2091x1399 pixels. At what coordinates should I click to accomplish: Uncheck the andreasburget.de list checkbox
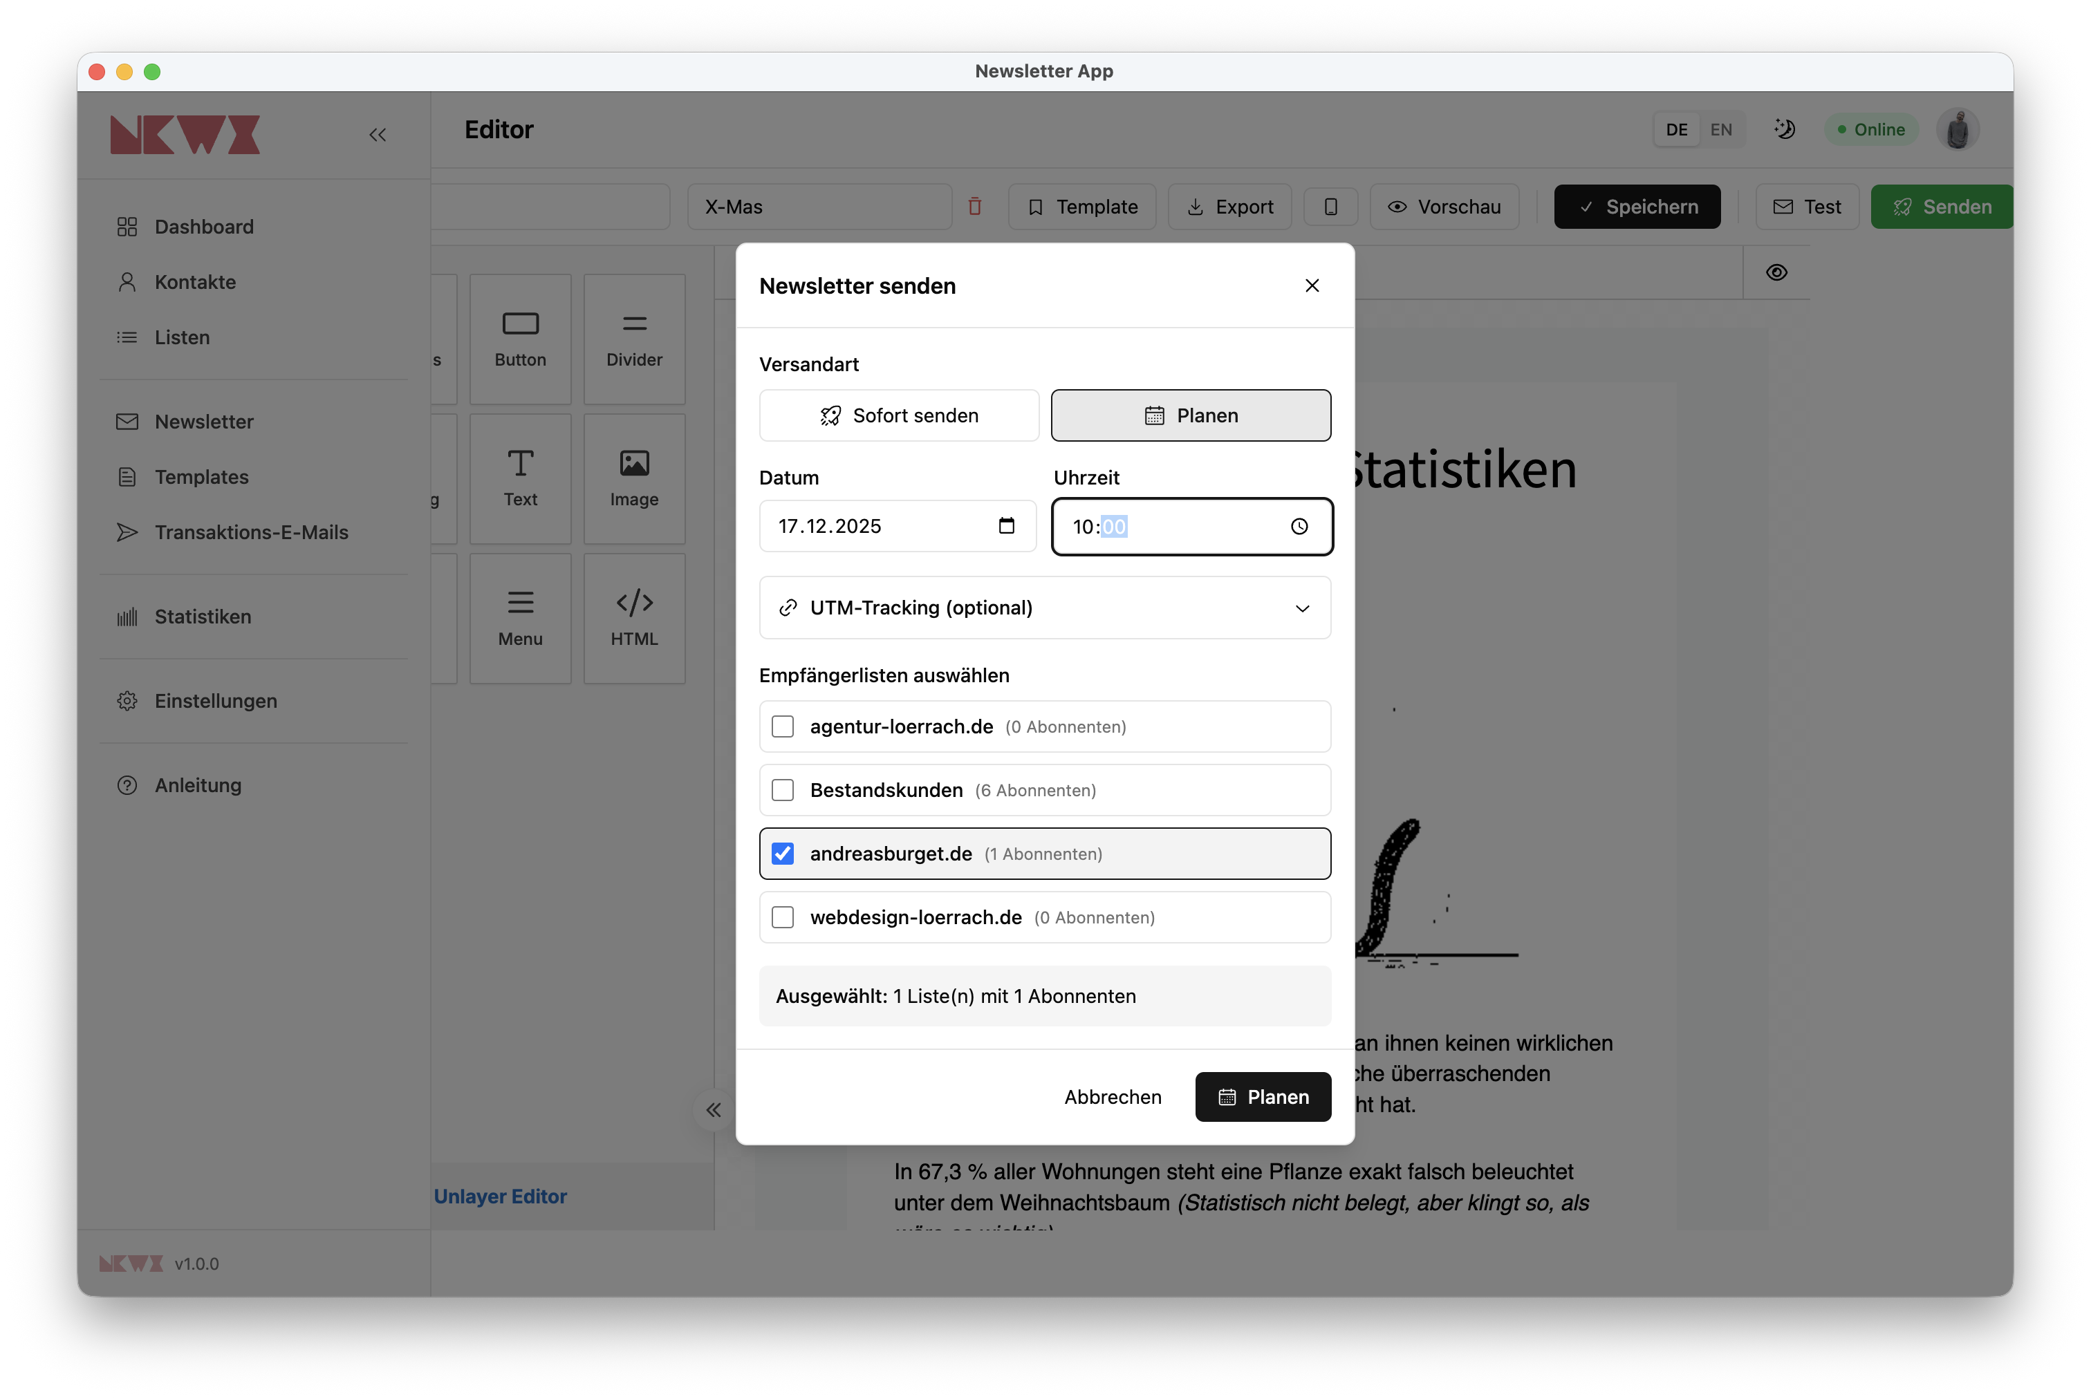[x=783, y=854]
